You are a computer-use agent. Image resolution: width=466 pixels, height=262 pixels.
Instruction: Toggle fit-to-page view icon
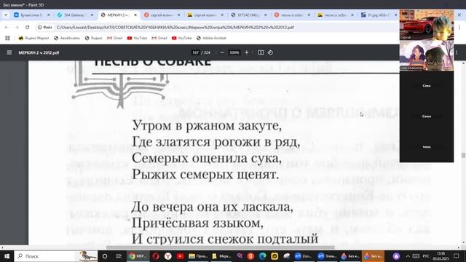[x=261, y=52]
